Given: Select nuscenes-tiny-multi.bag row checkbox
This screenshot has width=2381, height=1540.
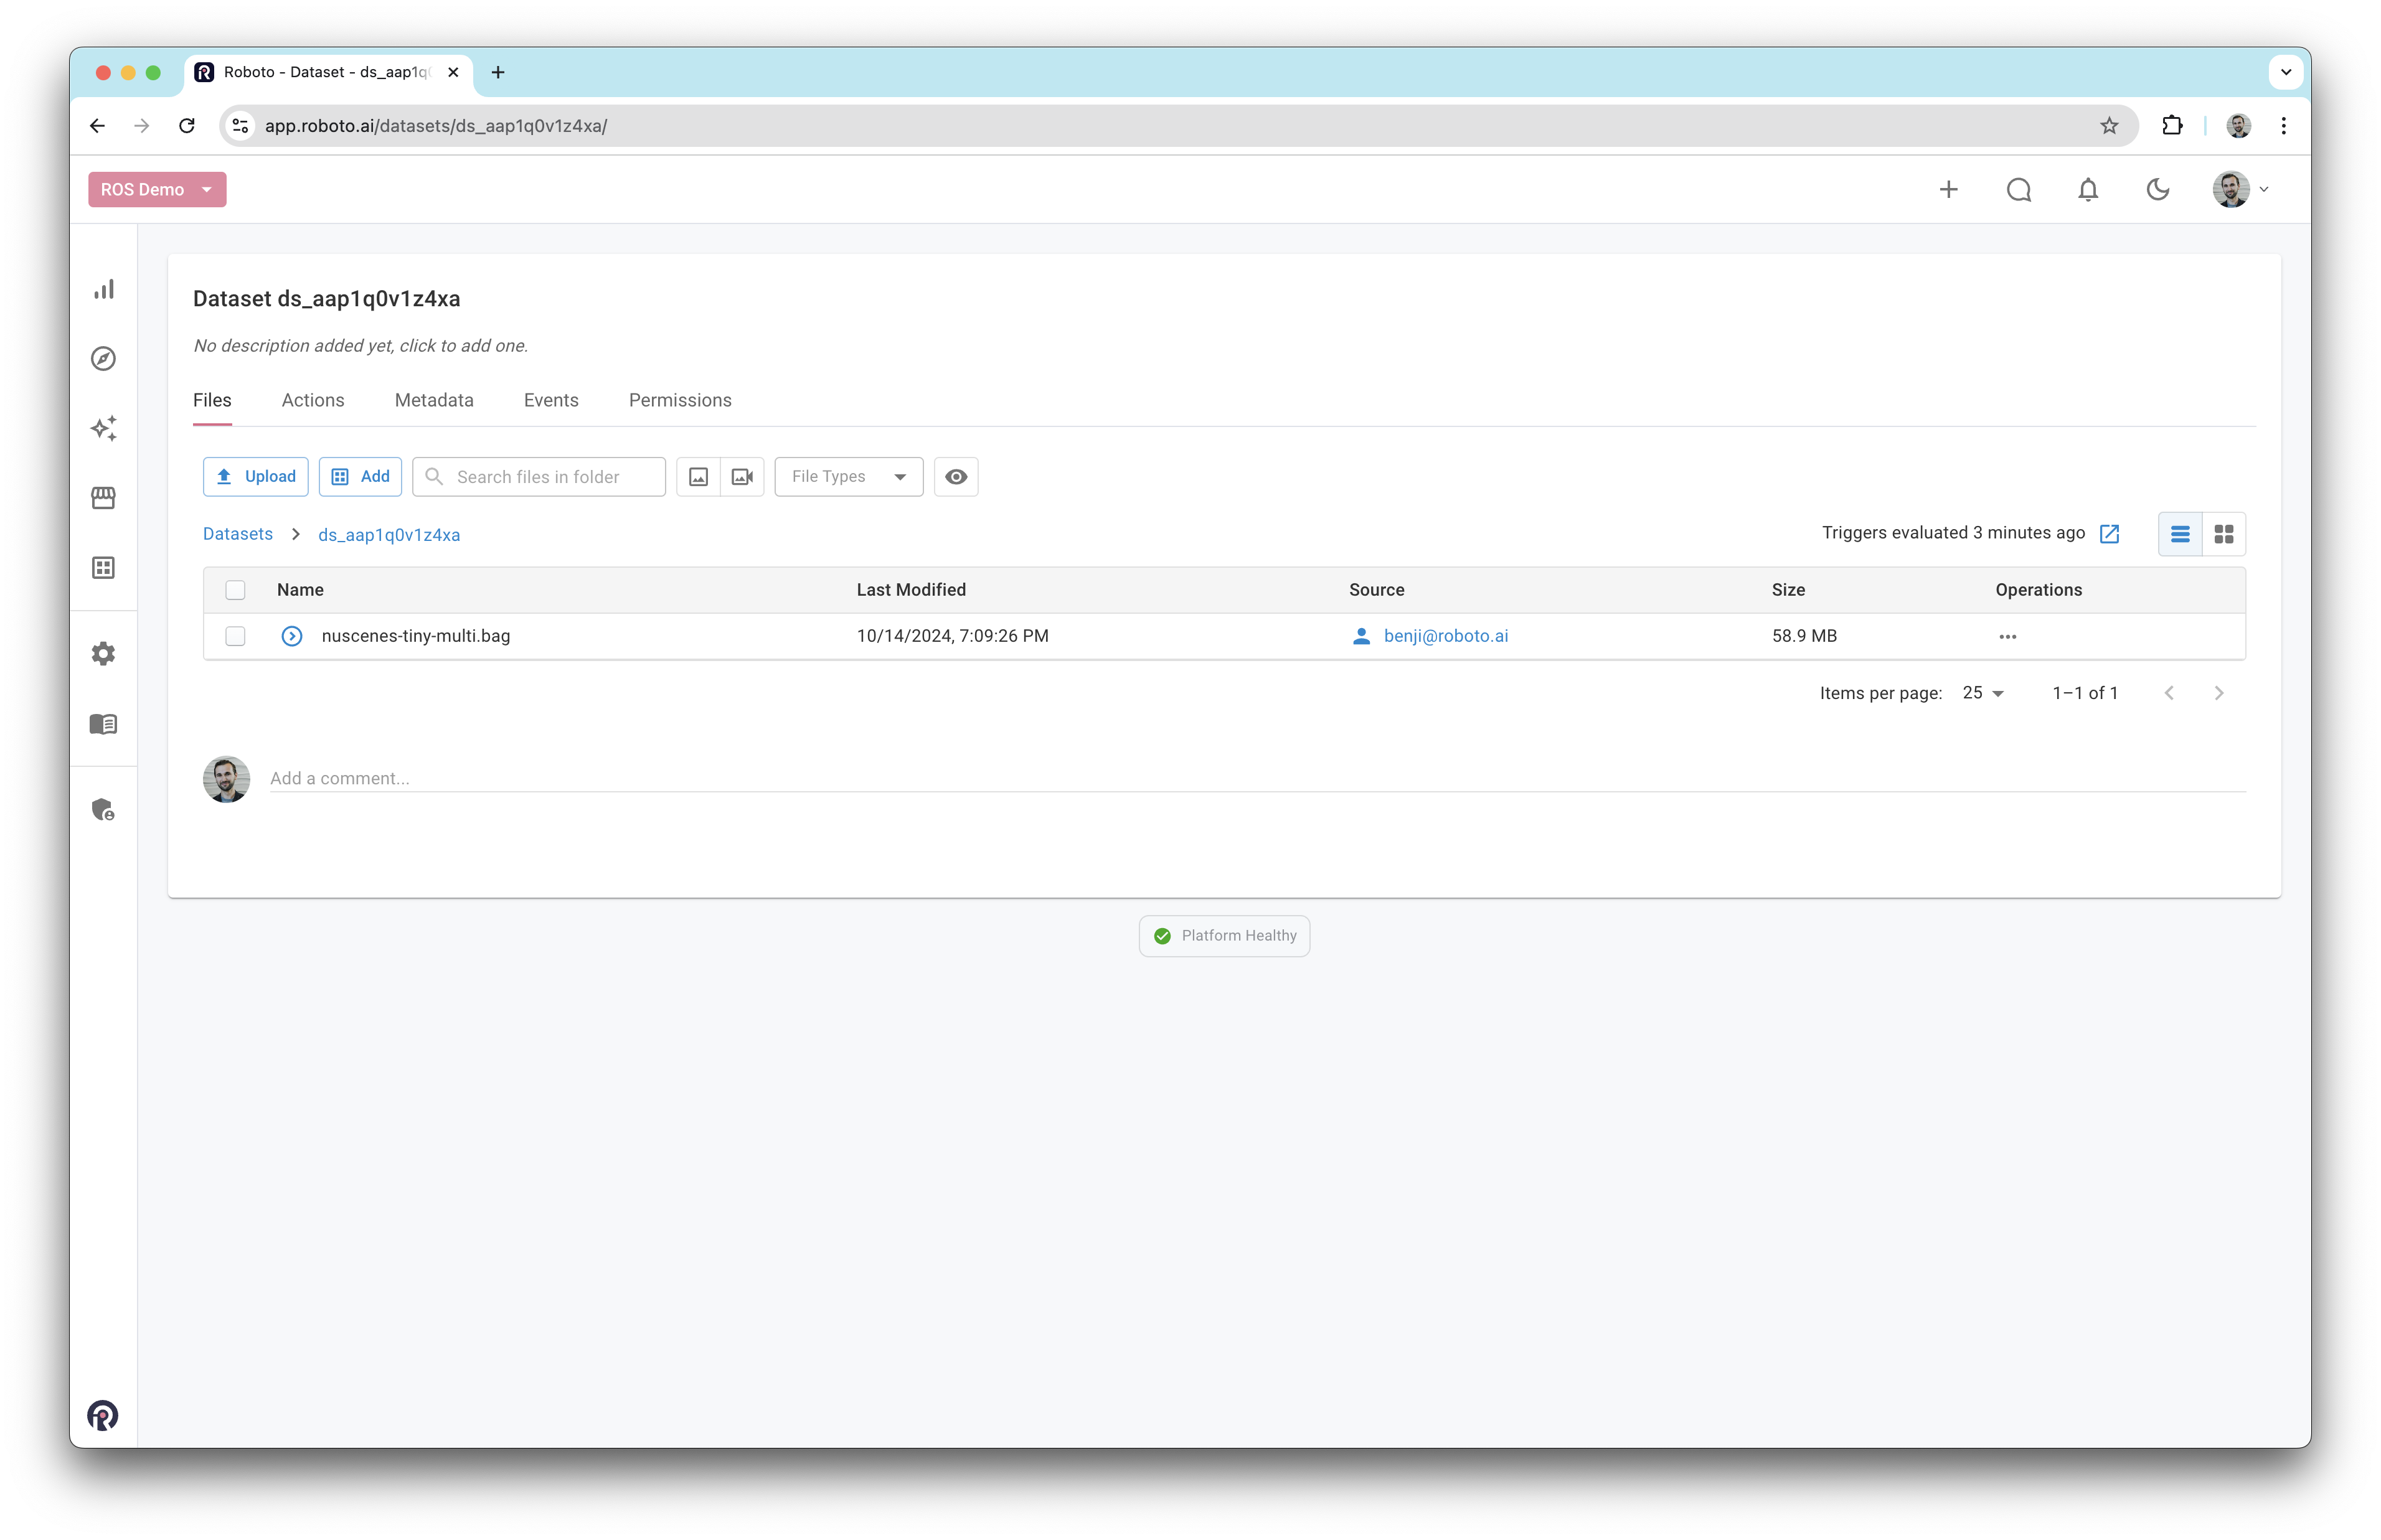Looking at the screenshot, I should [x=235, y=636].
